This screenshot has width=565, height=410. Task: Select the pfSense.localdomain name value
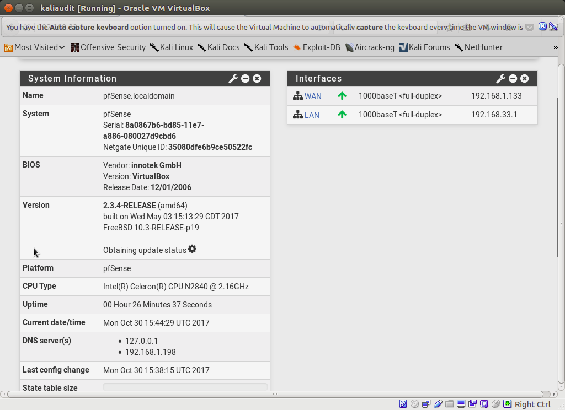click(138, 96)
